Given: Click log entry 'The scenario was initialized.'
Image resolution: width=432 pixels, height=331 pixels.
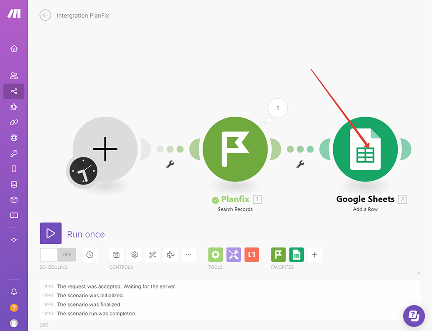Looking at the screenshot, I should [90, 296].
